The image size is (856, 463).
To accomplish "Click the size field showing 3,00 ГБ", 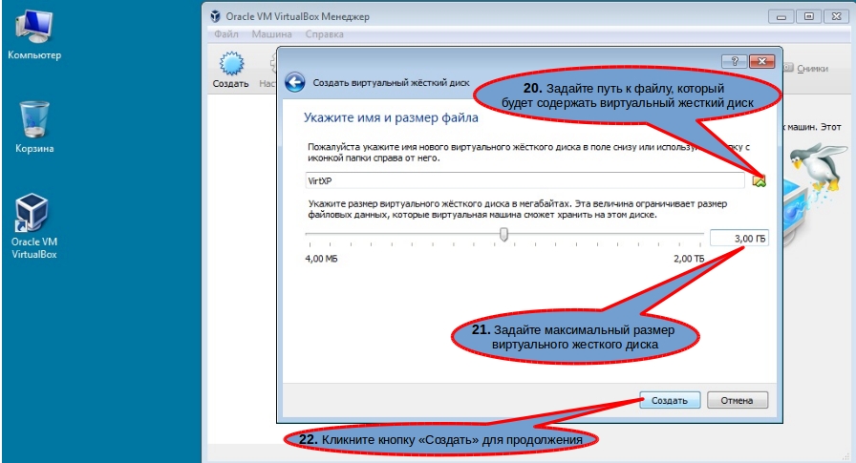I will click(739, 239).
